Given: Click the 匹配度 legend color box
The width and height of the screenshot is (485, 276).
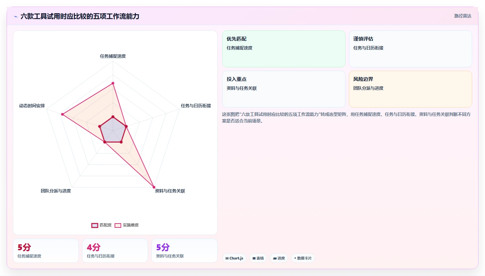Looking at the screenshot, I should tap(95, 225).
